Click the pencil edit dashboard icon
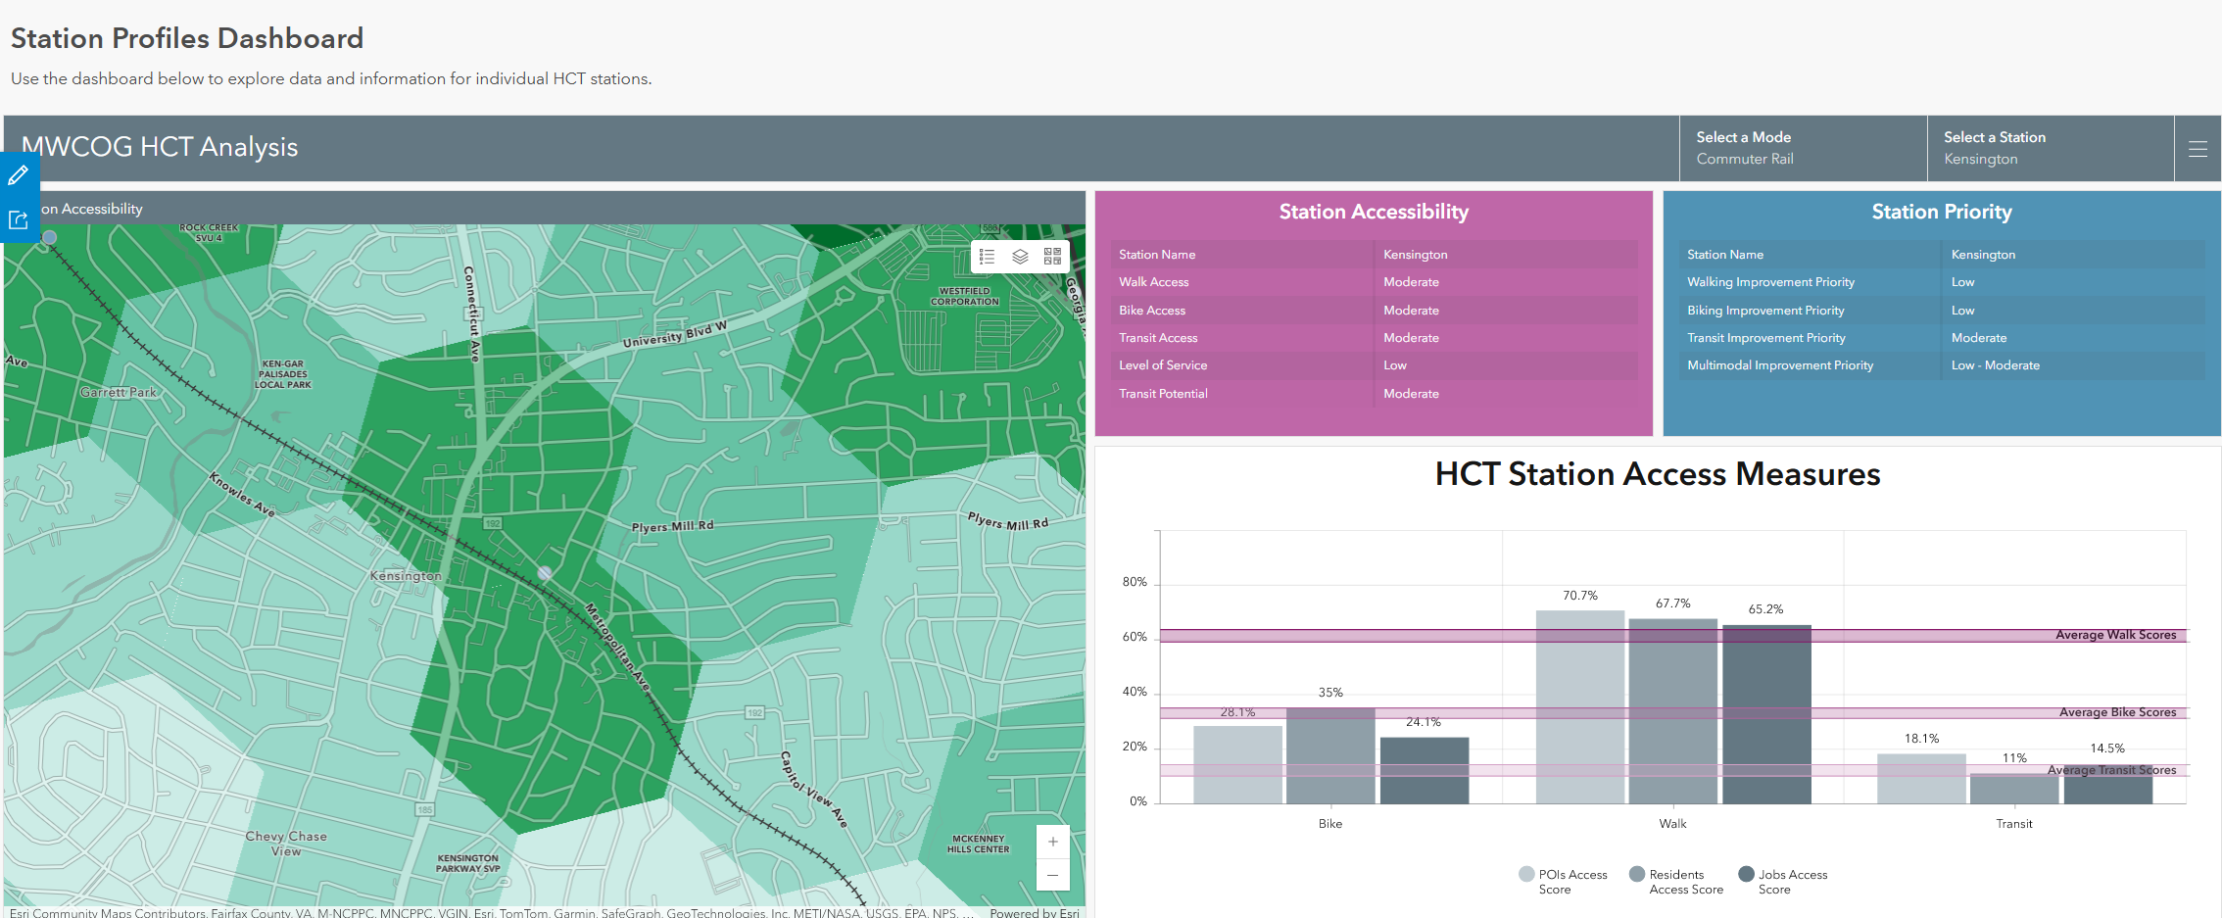 tap(18, 175)
